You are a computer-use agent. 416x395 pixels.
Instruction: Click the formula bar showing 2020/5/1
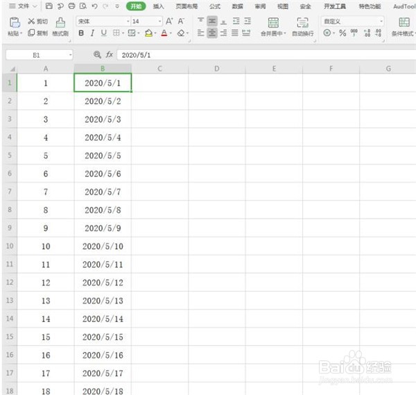(x=266, y=55)
